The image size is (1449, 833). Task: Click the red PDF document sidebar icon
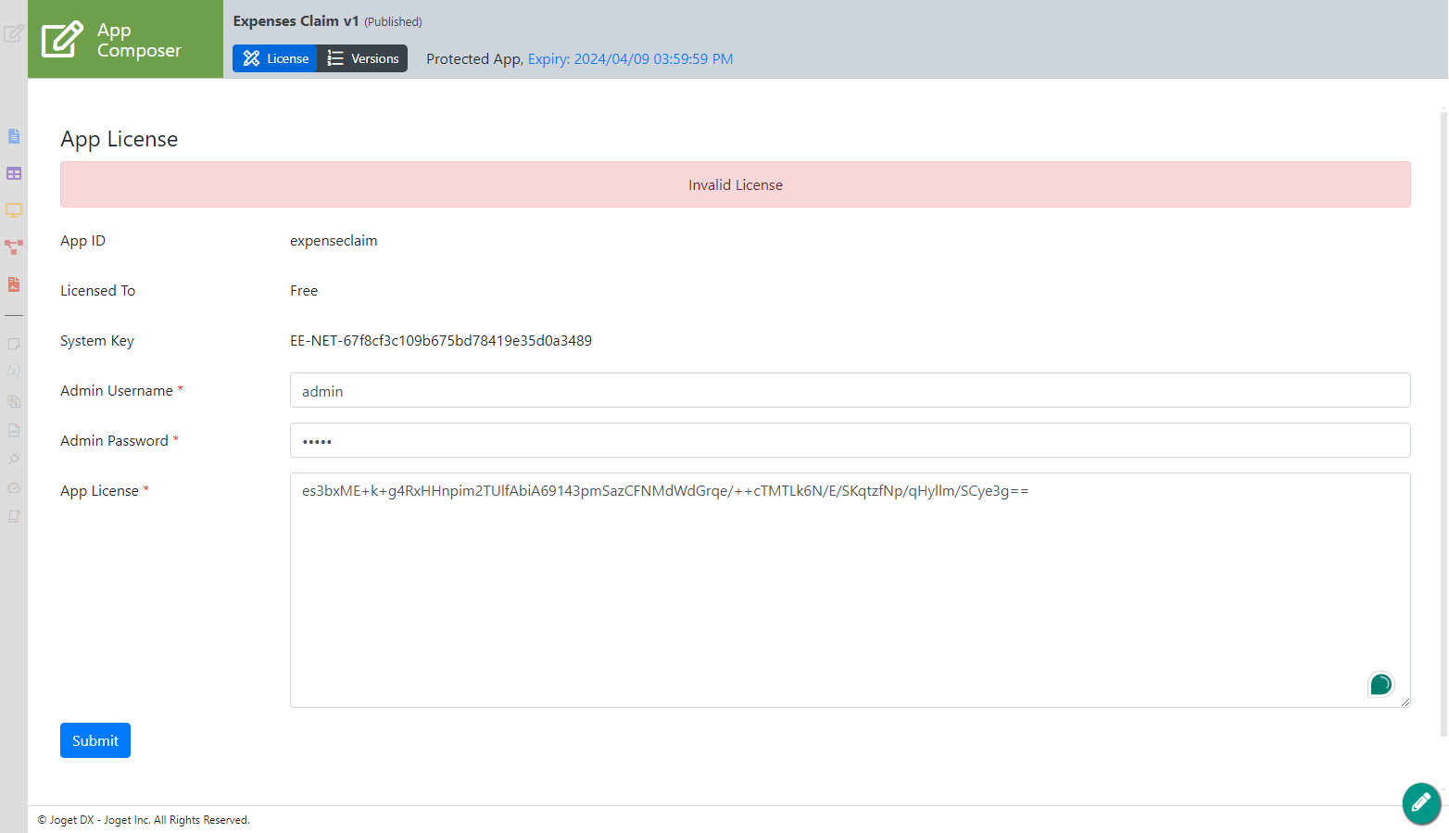[x=14, y=284]
